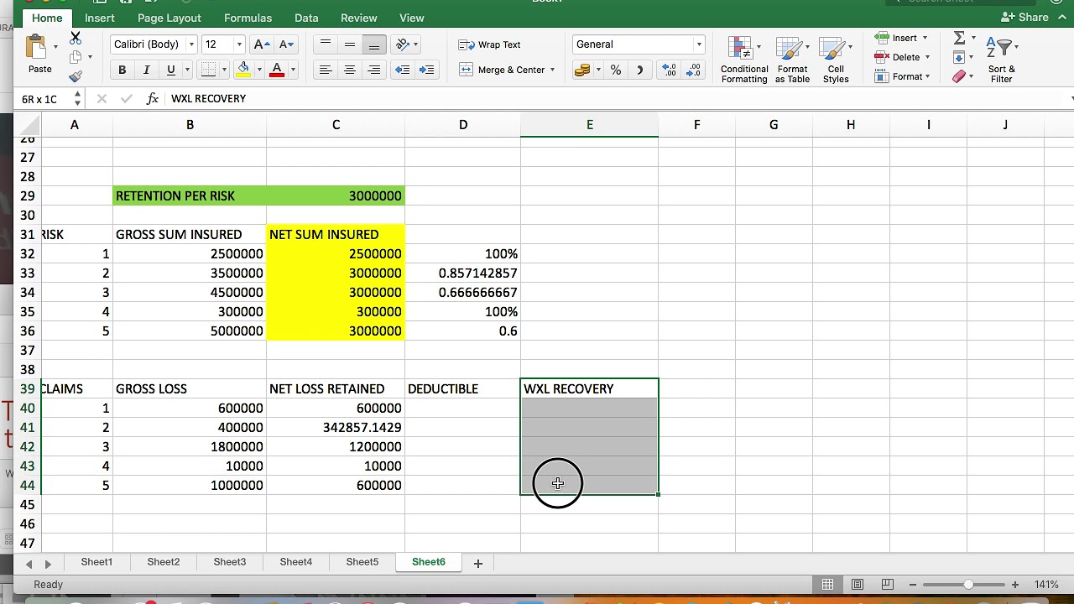
Task: Click the Share button
Action: [x=1025, y=18]
